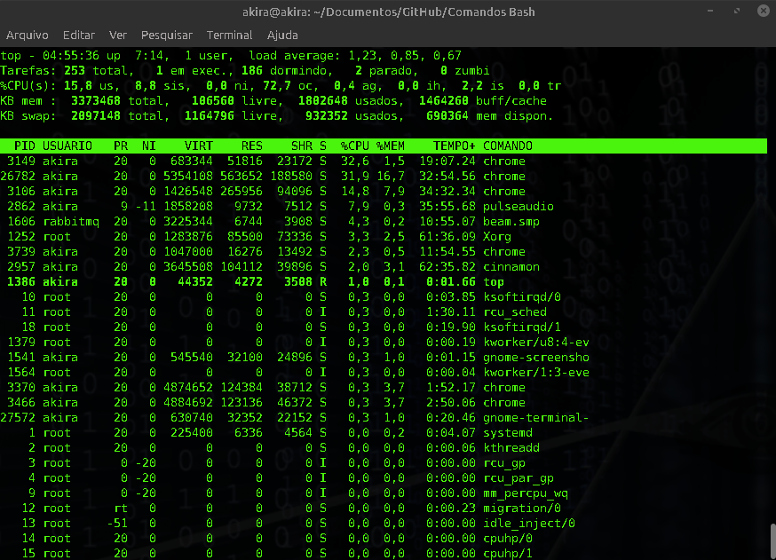Click the rcu_sched command name
Image resolution: width=776 pixels, height=560 pixels.
(515, 312)
